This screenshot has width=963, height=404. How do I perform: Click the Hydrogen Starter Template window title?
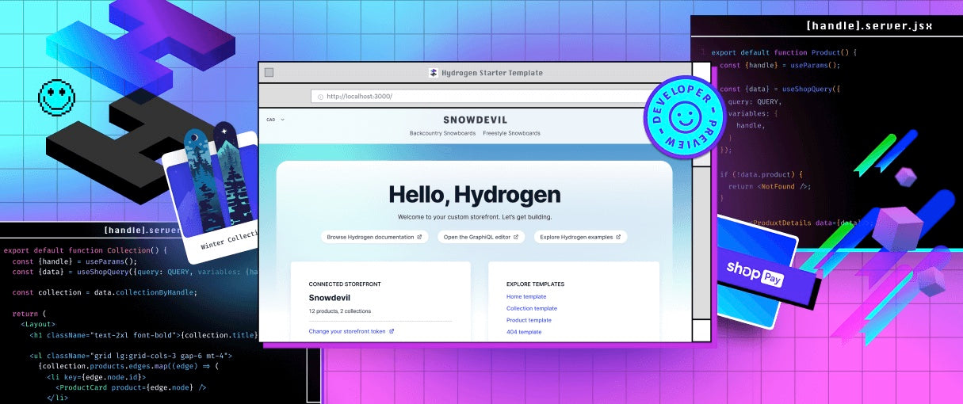(x=491, y=73)
